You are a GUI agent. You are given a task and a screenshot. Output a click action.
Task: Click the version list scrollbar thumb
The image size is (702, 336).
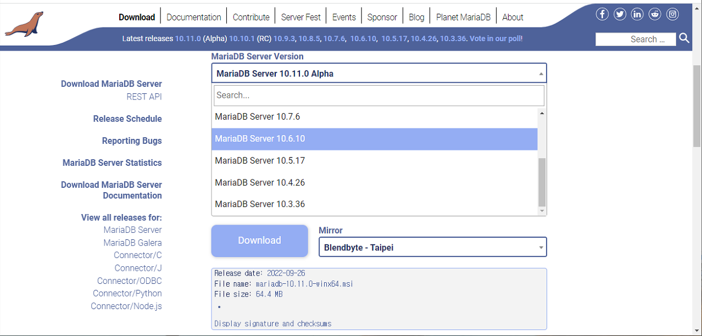tap(542, 182)
